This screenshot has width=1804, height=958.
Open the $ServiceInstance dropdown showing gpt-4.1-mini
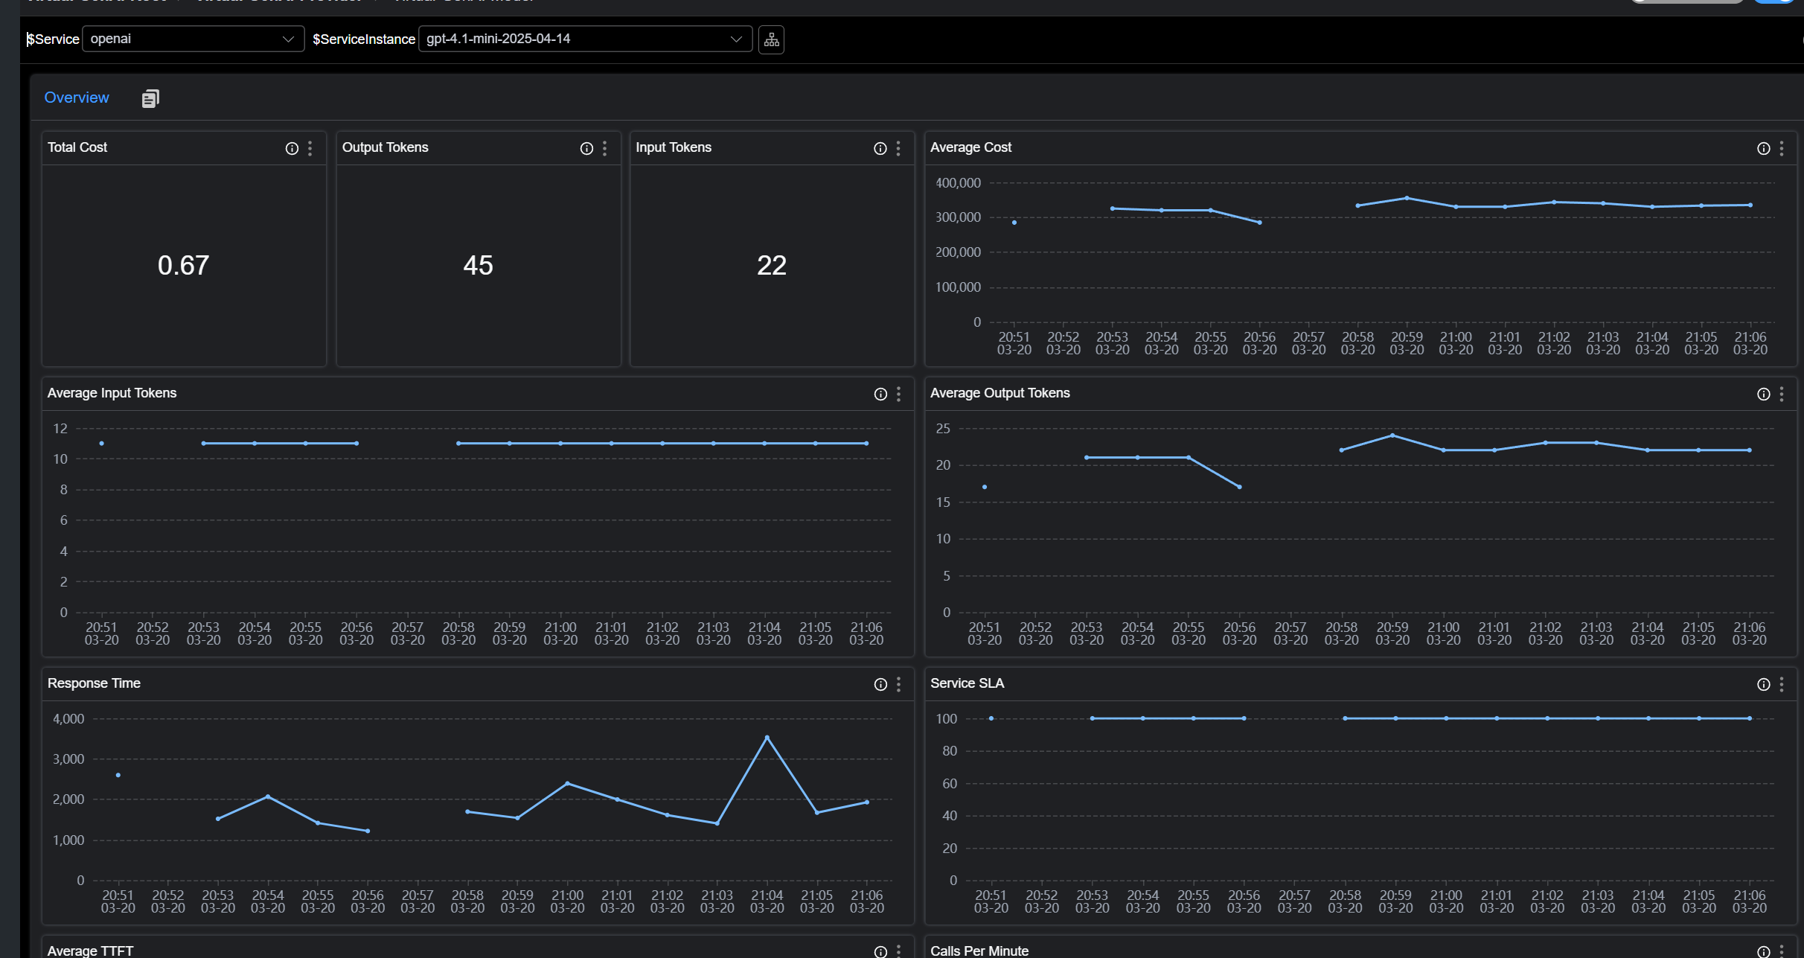(736, 39)
